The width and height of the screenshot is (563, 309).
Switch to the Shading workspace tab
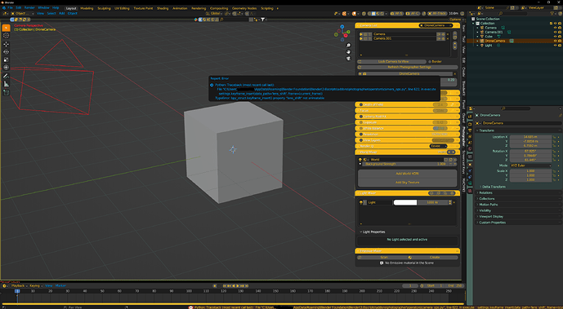coord(163,8)
